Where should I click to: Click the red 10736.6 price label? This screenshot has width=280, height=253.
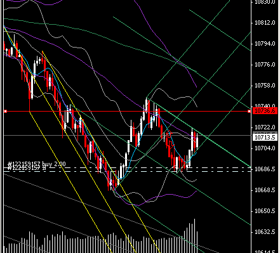point(265,111)
